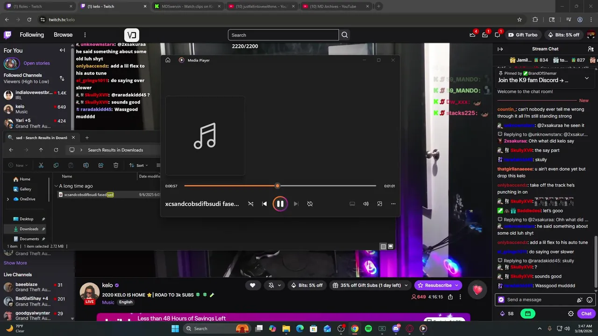
Task: Go up one level in File Explorer
Action: pyautogui.click(x=41, y=150)
